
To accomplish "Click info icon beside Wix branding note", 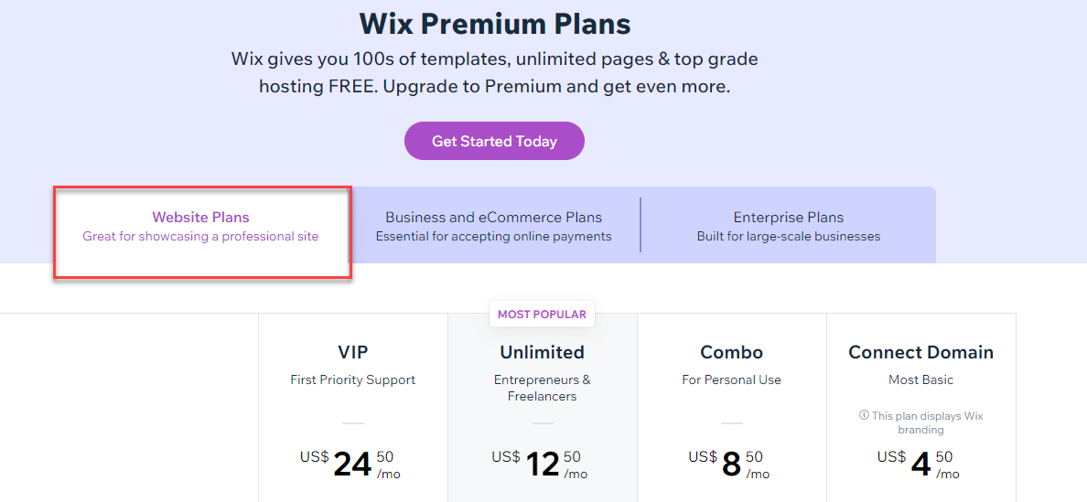I will pyautogui.click(x=864, y=415).
